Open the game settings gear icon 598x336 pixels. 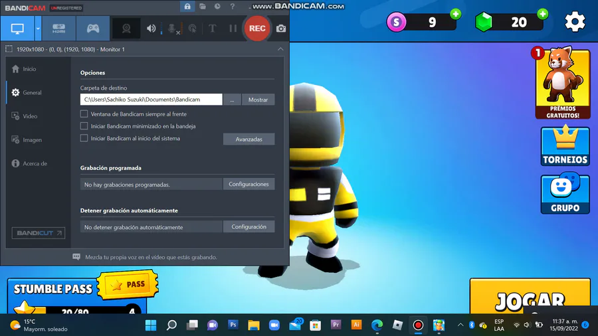tap(575, 22)
